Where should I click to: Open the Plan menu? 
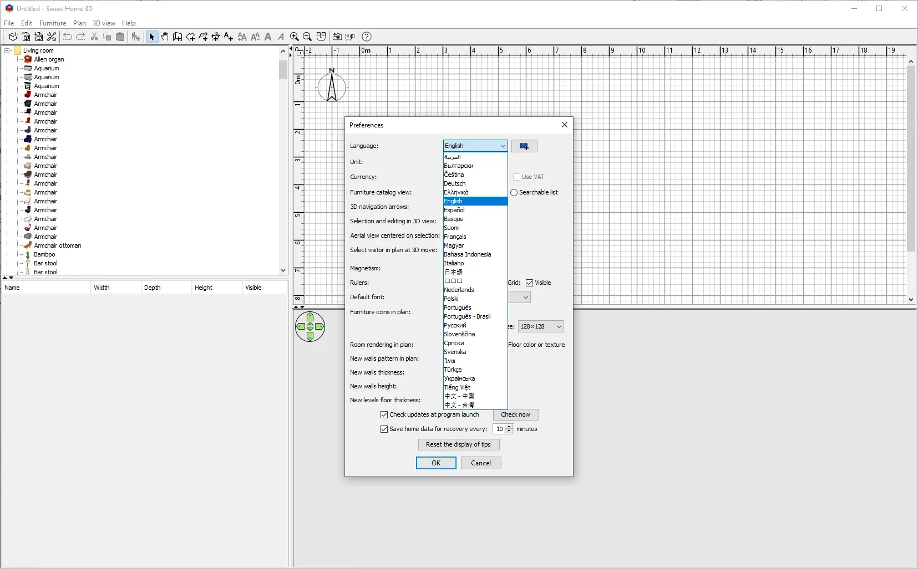[79, 23]
